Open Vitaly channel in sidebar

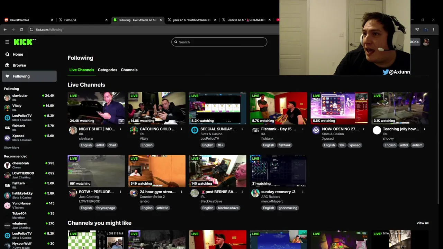pyautogui.click(x=29, y=108)
